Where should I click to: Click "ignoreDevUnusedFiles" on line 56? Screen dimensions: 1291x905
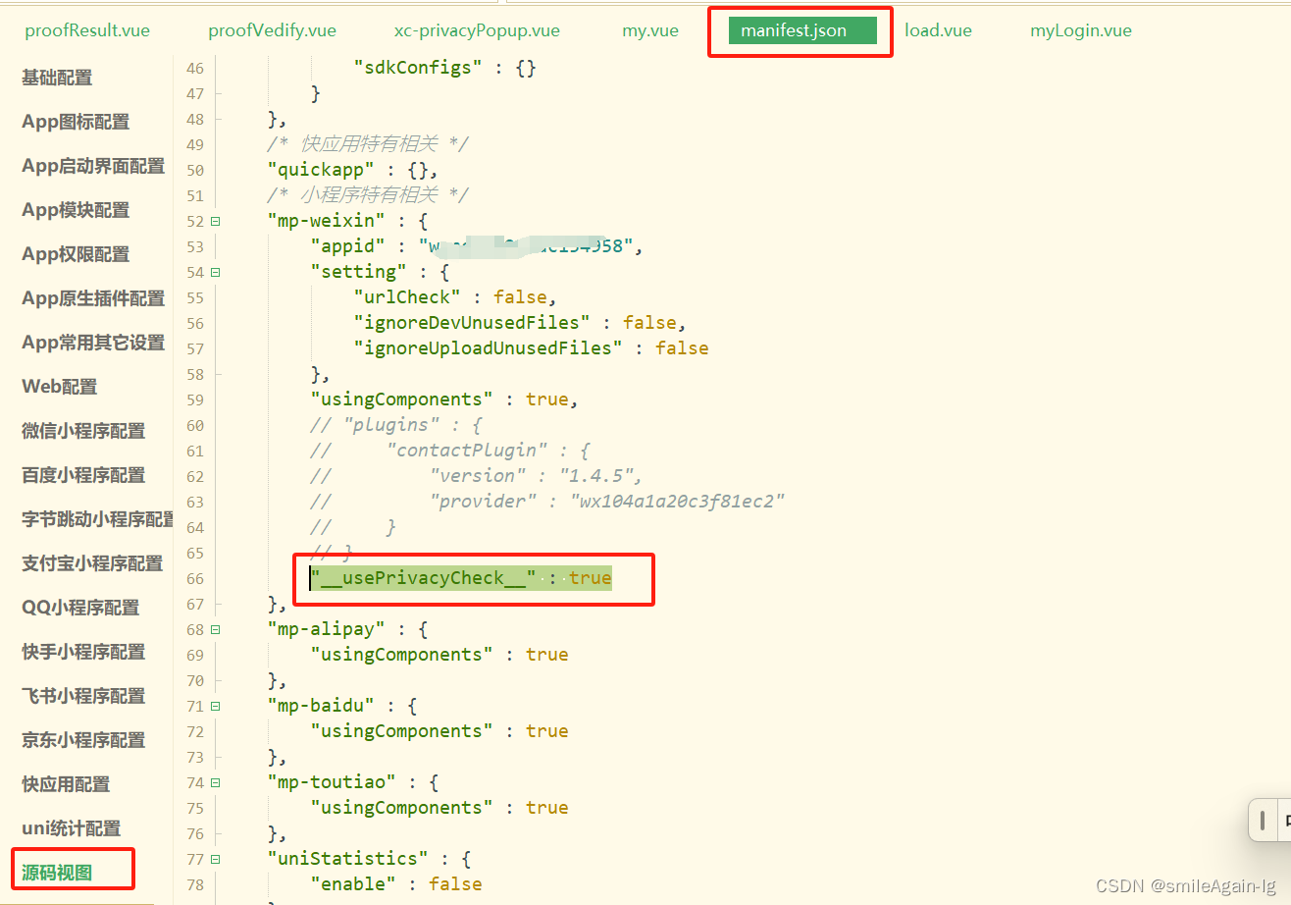tap(472, 323)
